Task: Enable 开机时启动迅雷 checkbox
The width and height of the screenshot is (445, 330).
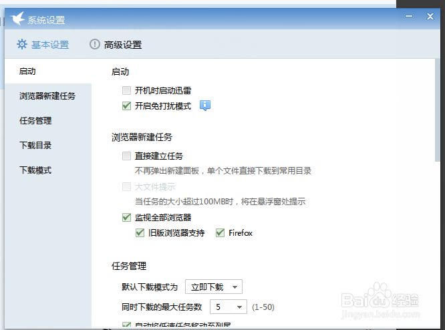Action: pos(126,90)
